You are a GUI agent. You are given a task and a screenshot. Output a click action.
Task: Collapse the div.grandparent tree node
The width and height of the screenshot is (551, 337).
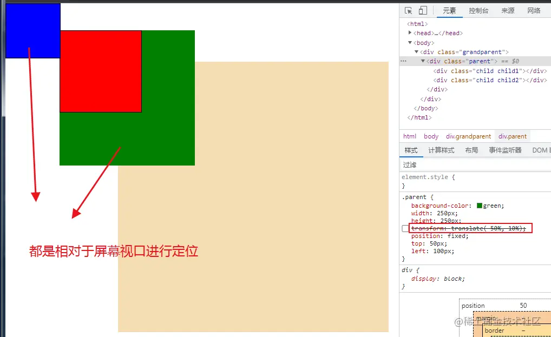(416, 51)
